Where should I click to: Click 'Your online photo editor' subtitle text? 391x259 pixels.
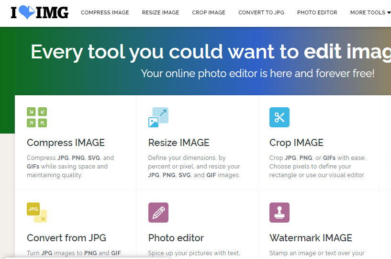[x=257, y=73]
